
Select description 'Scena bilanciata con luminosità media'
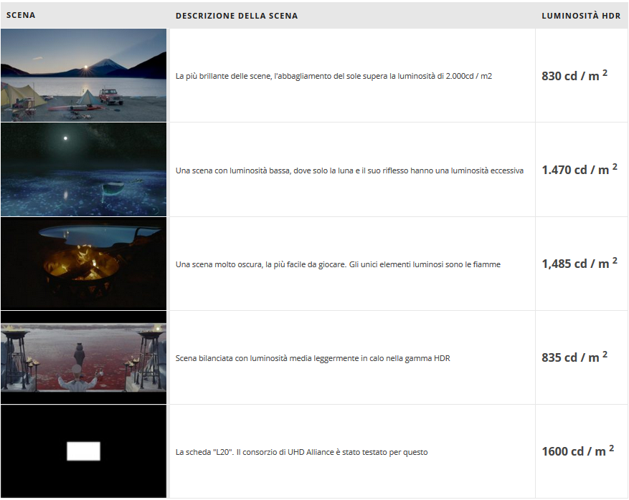click(x=313, y=358)
